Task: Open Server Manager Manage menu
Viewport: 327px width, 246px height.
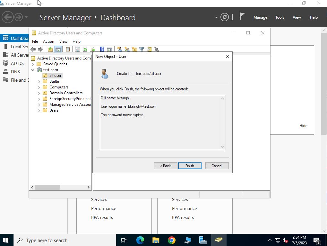Action: point(260,17)
